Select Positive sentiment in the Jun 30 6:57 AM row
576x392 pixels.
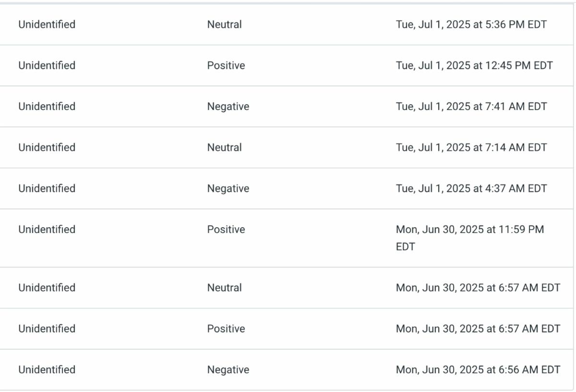[226, 329]
